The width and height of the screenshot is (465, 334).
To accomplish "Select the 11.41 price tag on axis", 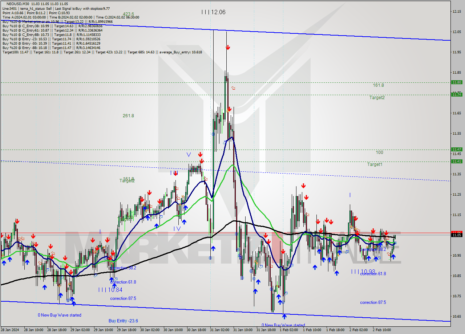I will pos(457,161).
